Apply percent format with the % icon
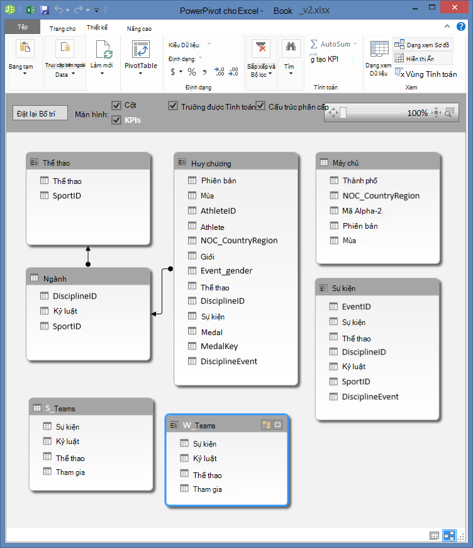 pyautogui.click(x=192, y=72)
